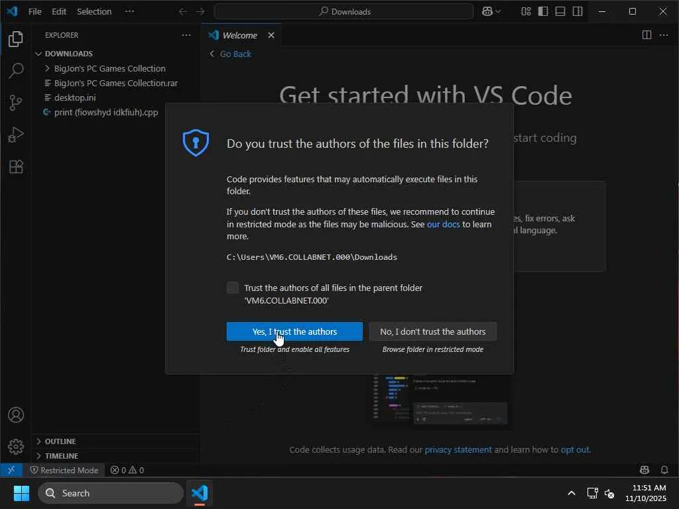This screenshot has height=509, width=679.
Task: Open the Copilot chat icon in title bar
Action: click(x=487, y=12)
